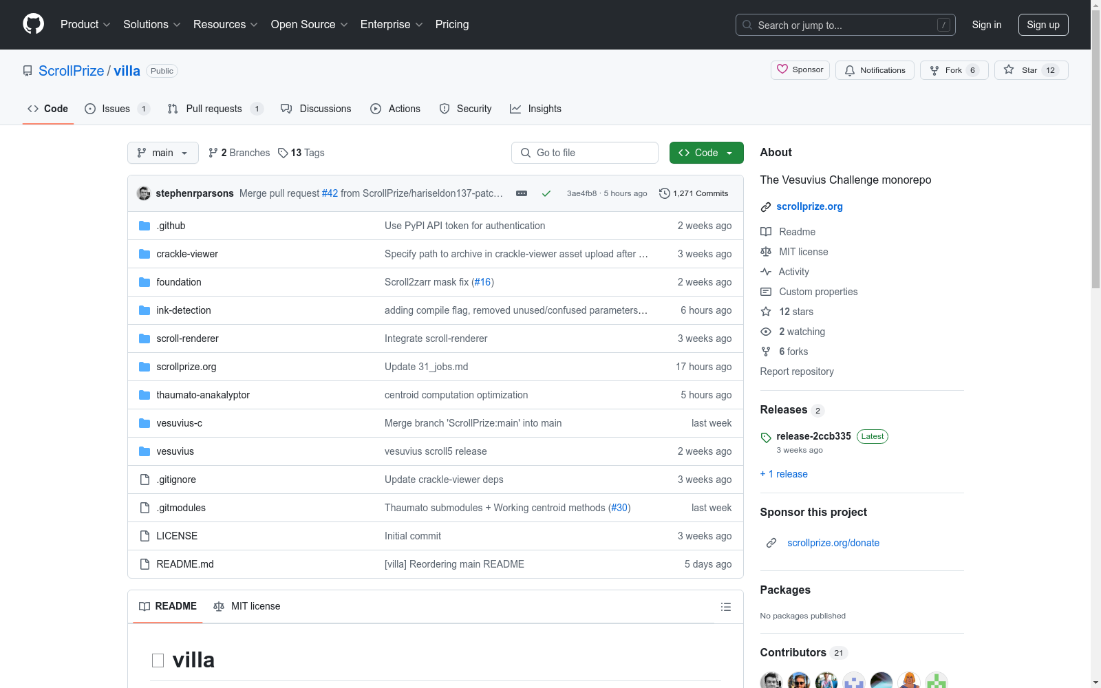Click the thaumato-anakalyptor folder icon
The image size is (1101, 688).
click(x=145, y=395)
